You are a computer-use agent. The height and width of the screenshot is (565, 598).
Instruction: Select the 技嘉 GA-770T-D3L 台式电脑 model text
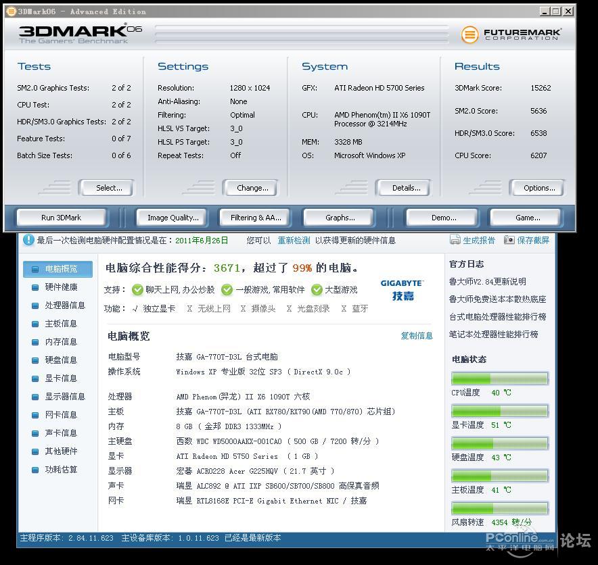pyautogui.click(x=227, y=357)
